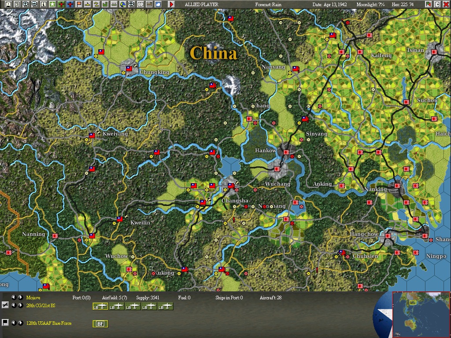Select the Chinese flag at Nanyang
Image resolution: width=451 pixels, height=338 pixels.
click(x=296, y=69)
